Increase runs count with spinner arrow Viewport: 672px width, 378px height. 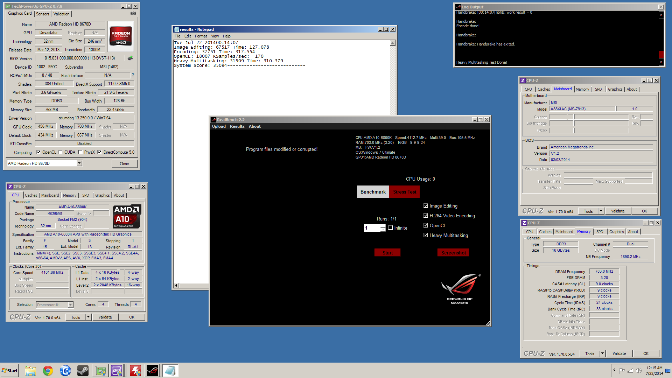pos(383,226)
